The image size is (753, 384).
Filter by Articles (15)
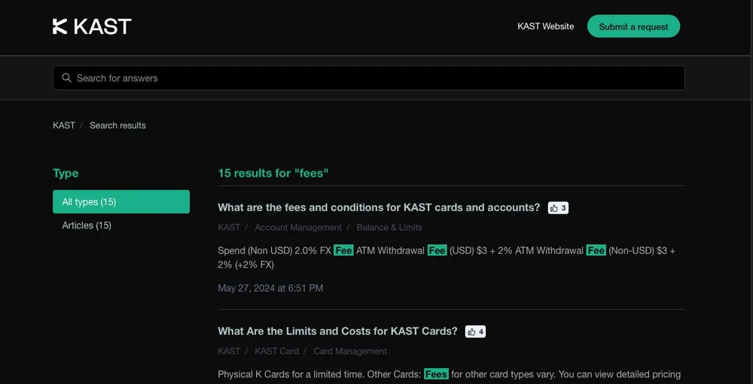(x=87, y=225)
